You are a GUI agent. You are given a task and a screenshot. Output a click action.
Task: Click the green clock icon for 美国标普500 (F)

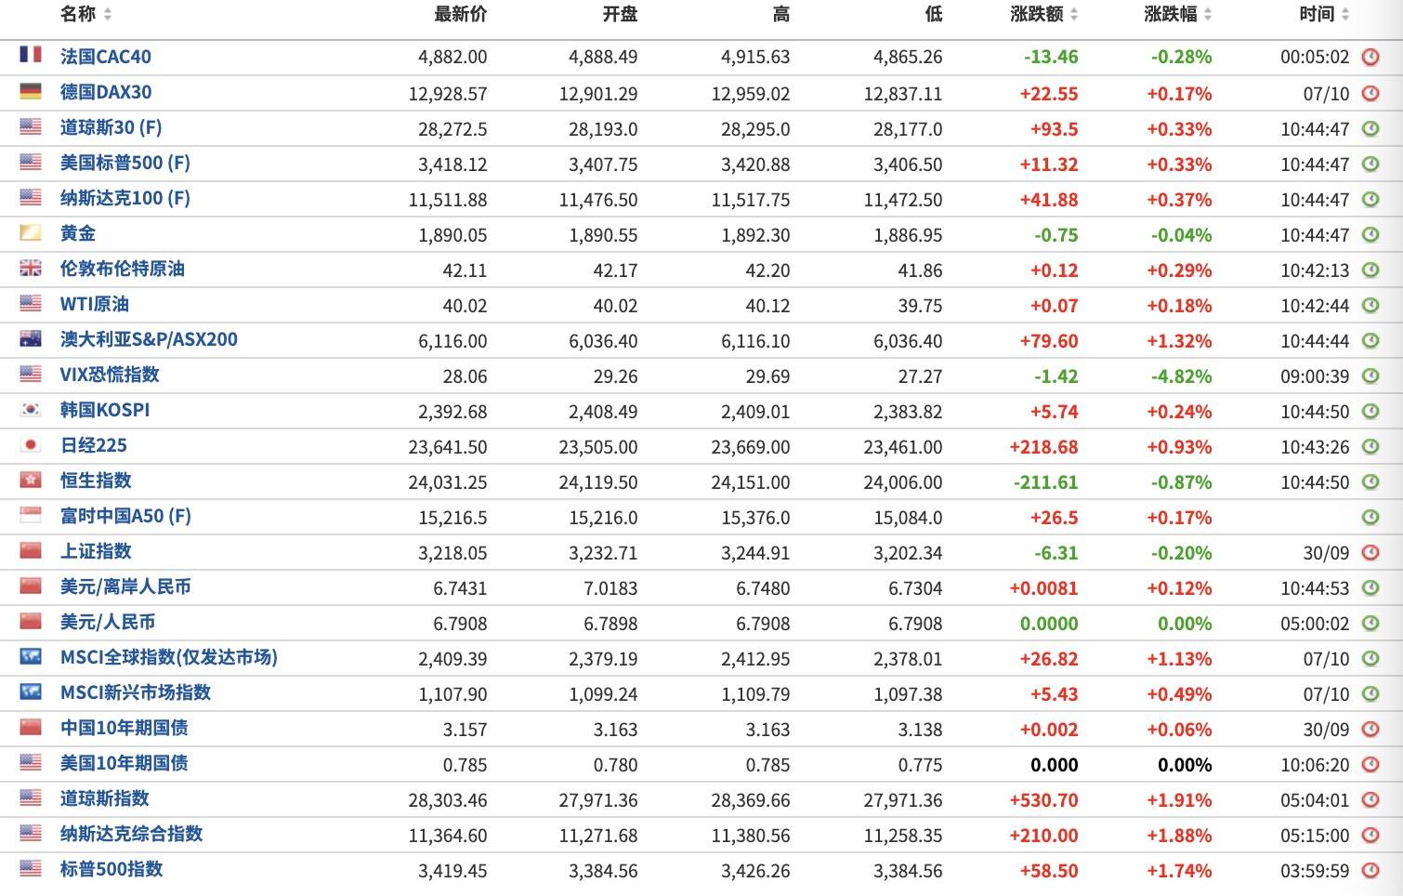(x=1370, y=164)
